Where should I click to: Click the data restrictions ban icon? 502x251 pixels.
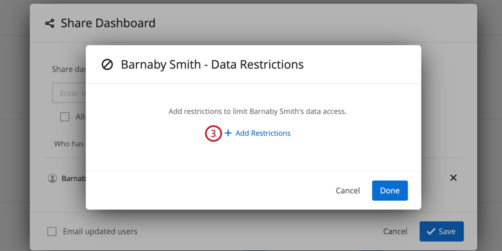click(107, 64)
